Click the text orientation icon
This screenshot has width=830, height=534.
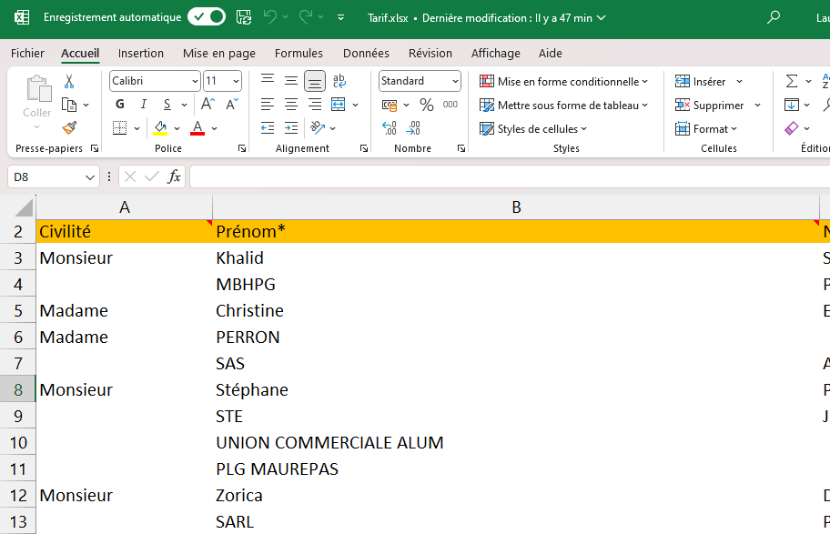click(x=318, y=128)
